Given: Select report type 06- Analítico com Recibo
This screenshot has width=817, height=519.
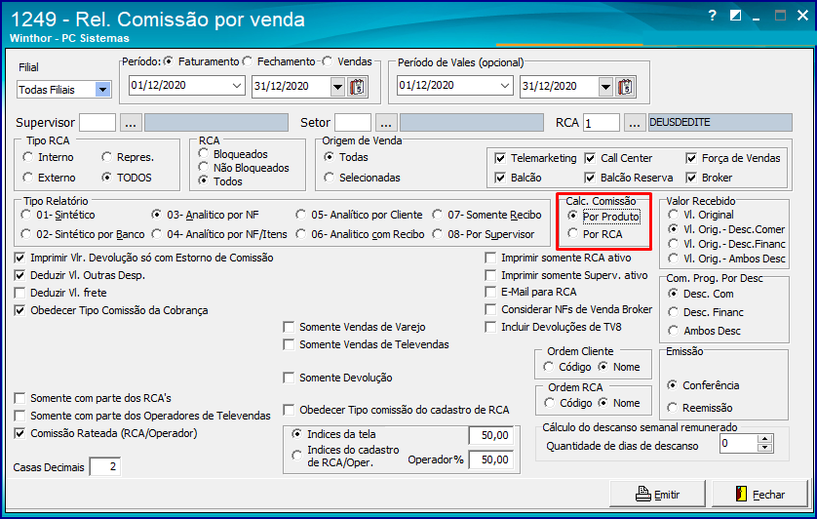Looking at the screenshot, I should [300, 234].
